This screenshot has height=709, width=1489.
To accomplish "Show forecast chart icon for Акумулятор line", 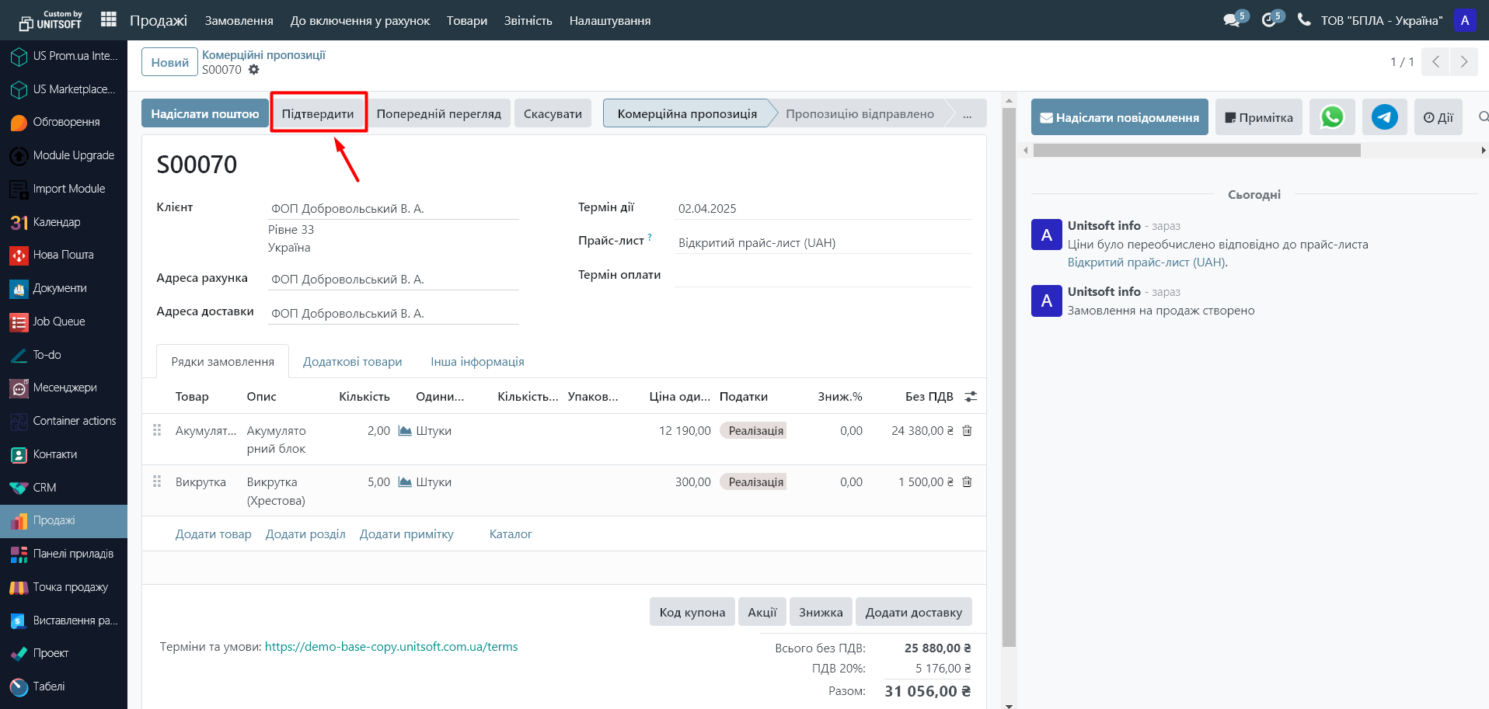I will coord(405,431).
